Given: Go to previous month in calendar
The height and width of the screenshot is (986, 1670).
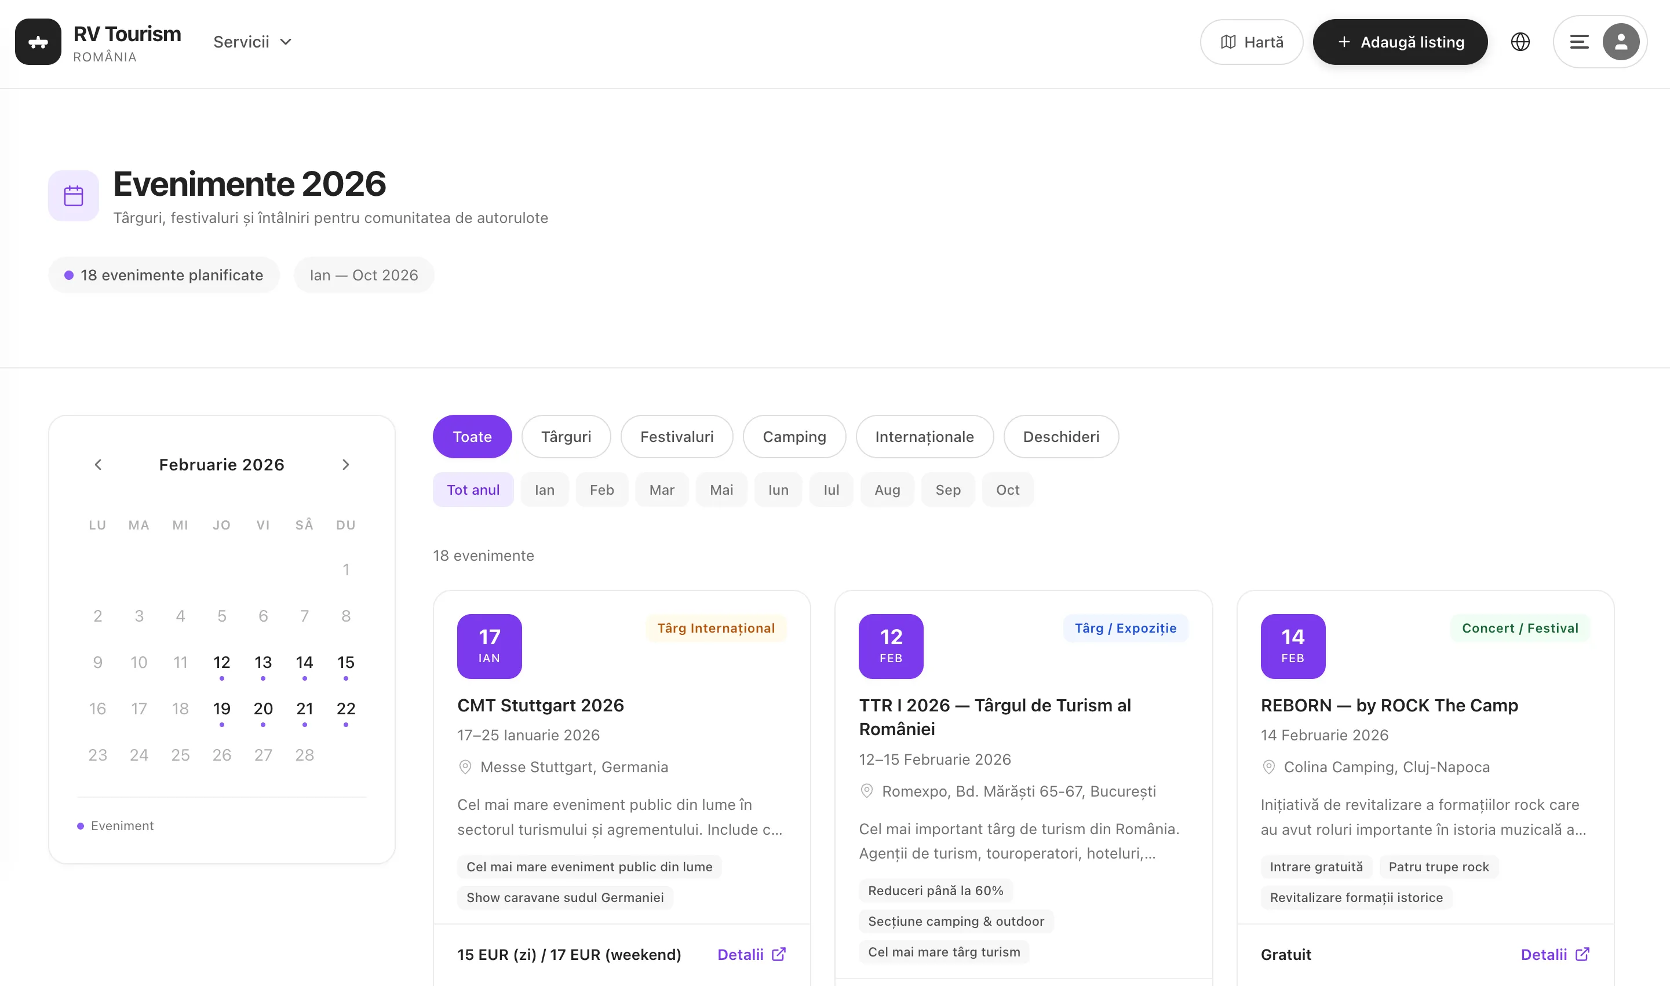Looking at the screenshot, I should pos(99,465).
